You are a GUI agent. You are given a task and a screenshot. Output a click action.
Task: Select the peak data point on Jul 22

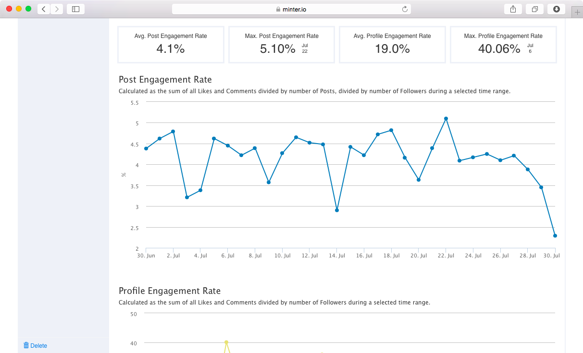[x=446, y=118]
